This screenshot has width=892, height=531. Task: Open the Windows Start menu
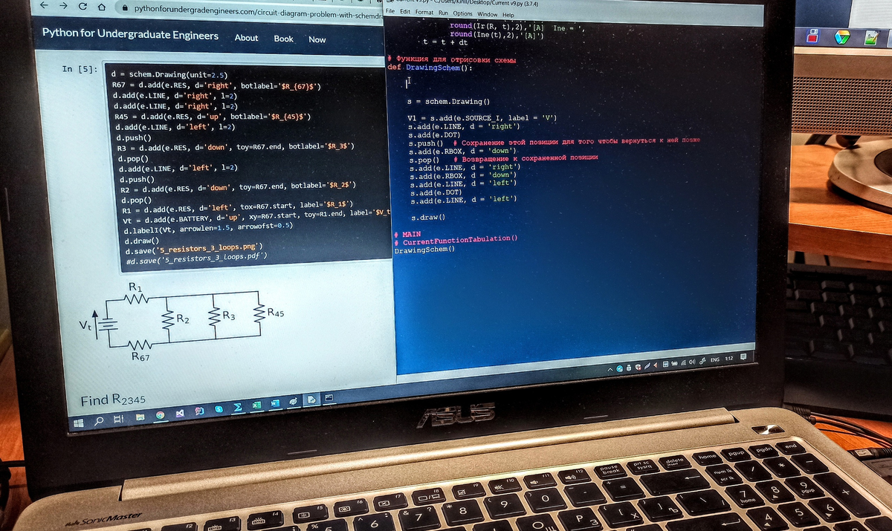pyautogui.click(x=79, y=423)
